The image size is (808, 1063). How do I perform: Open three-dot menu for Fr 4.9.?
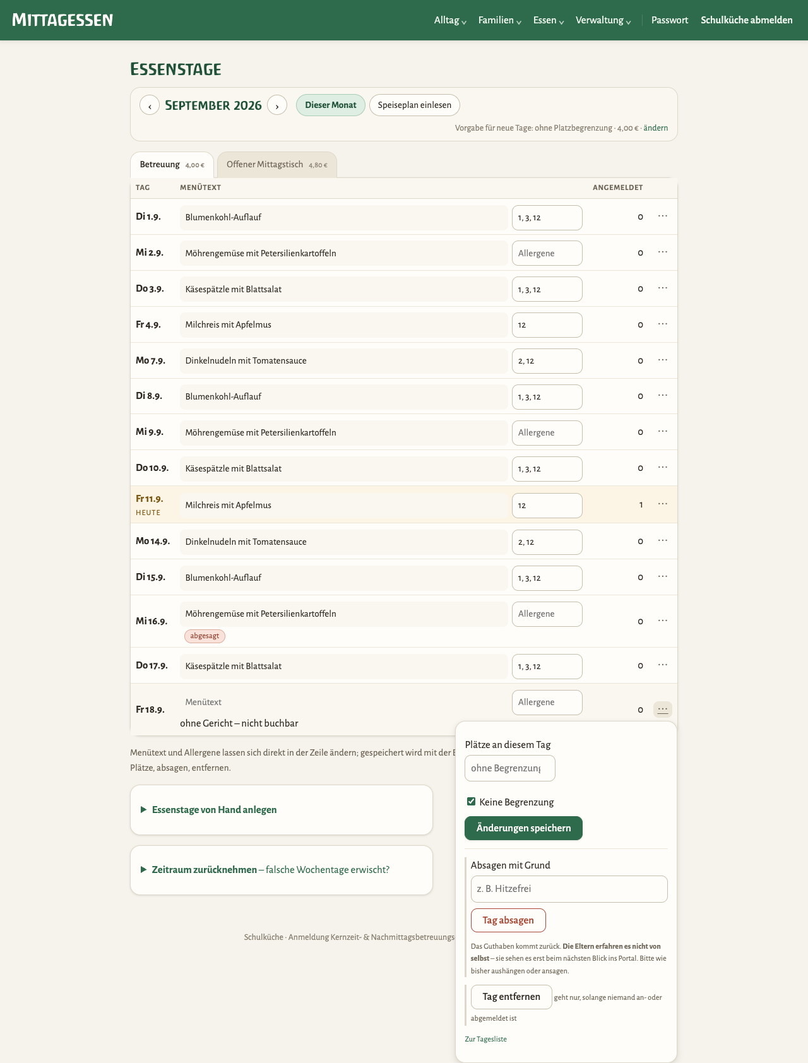[x=663, y=324]
